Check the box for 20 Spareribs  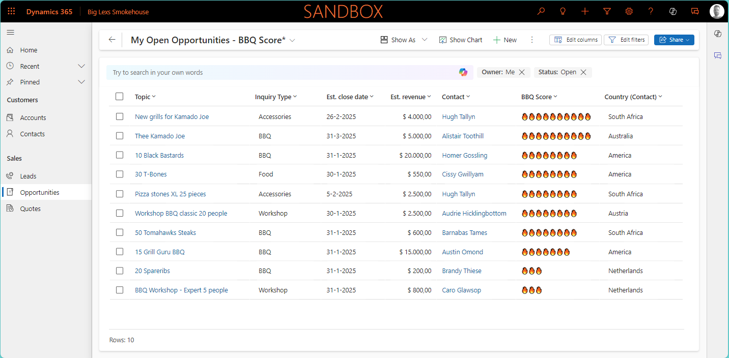click(120, 271)
